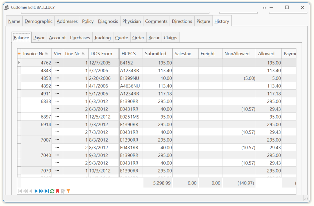Switch to the Name tab
This screenshot has height=206, width=314.
(14, 21)
